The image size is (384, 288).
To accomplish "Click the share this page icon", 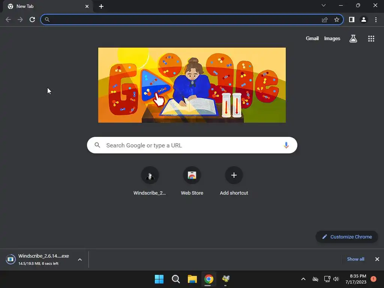I will point(325,19).
